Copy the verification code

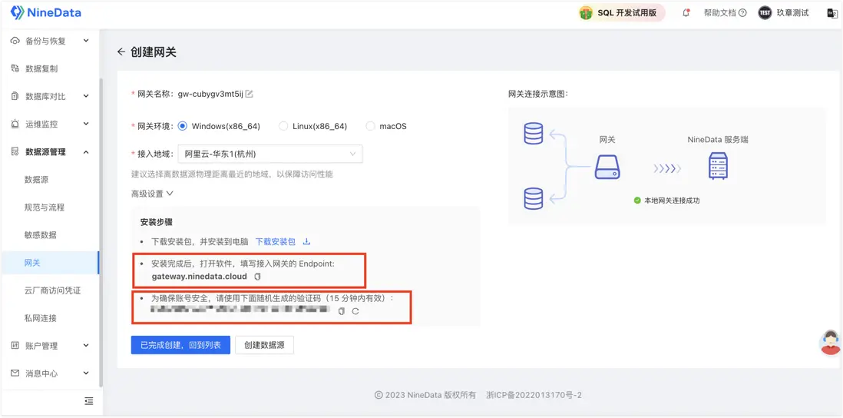(342, 311)
